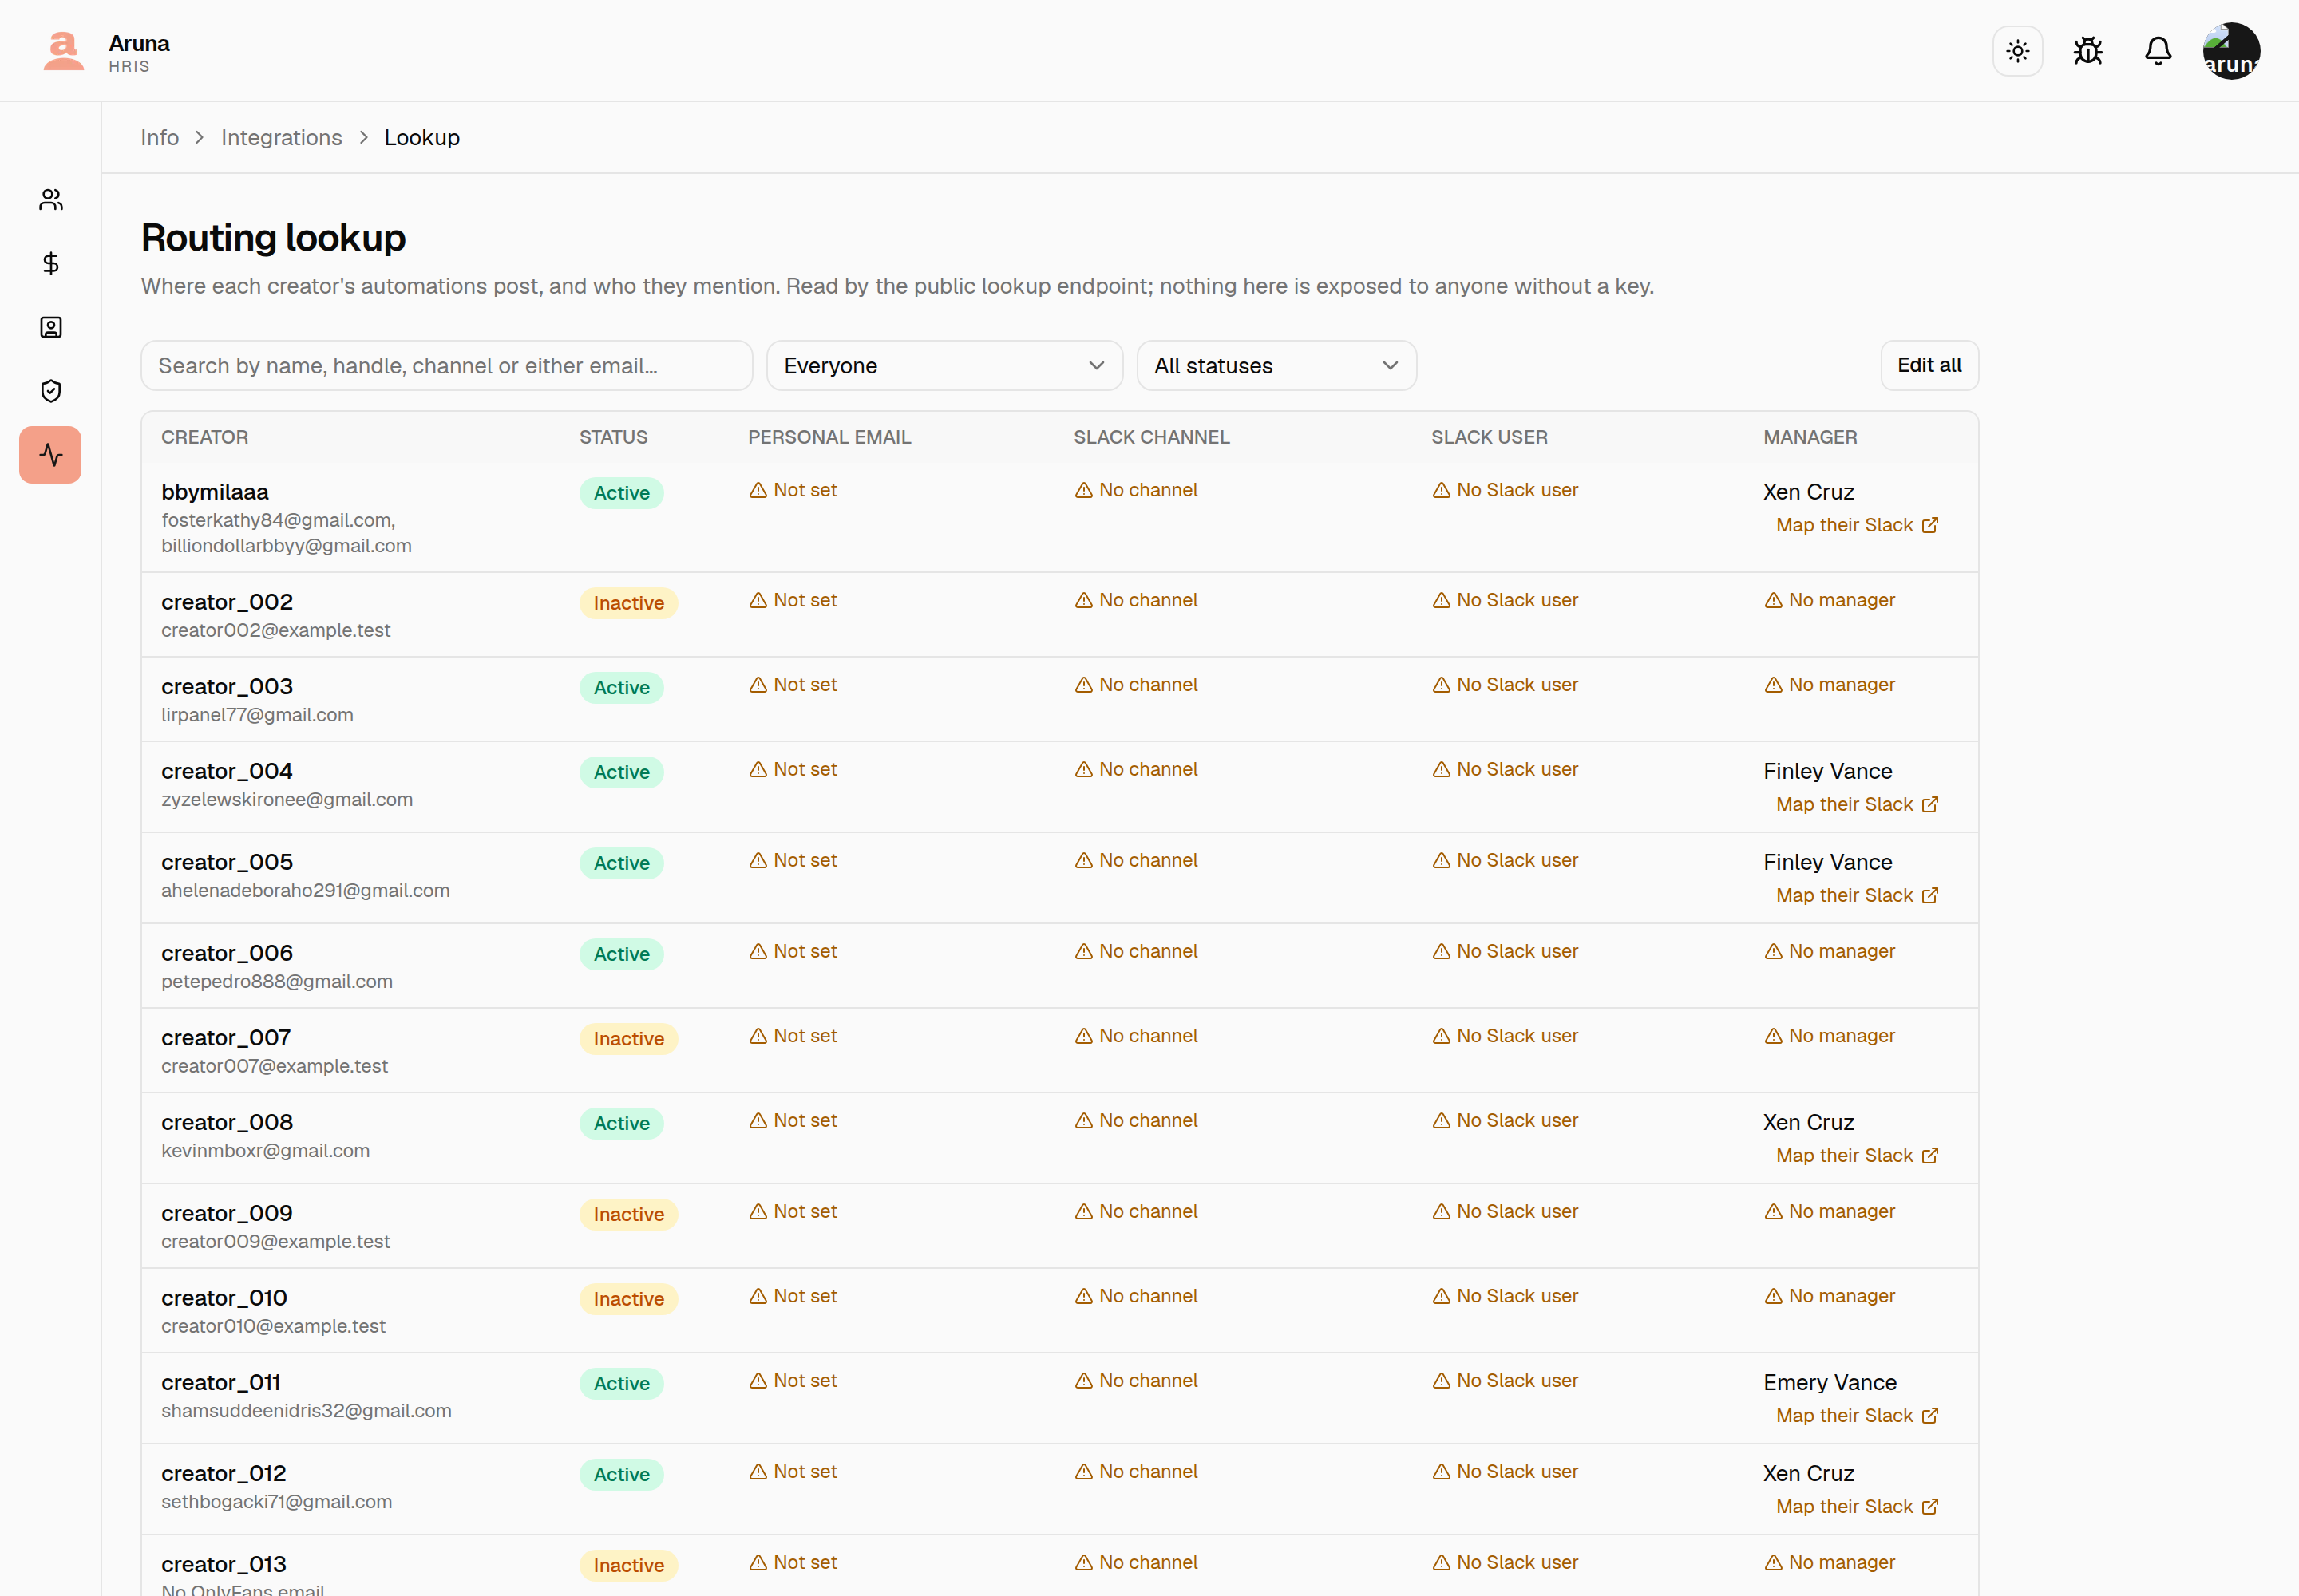Click the PERSONAL EMAIL column header
The width and height of the screenshot is (2299, 1596).
point(829,438)
